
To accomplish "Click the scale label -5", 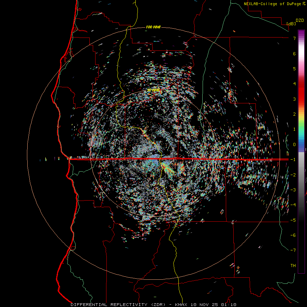I will pyautogui.click(x=293, y=220).
